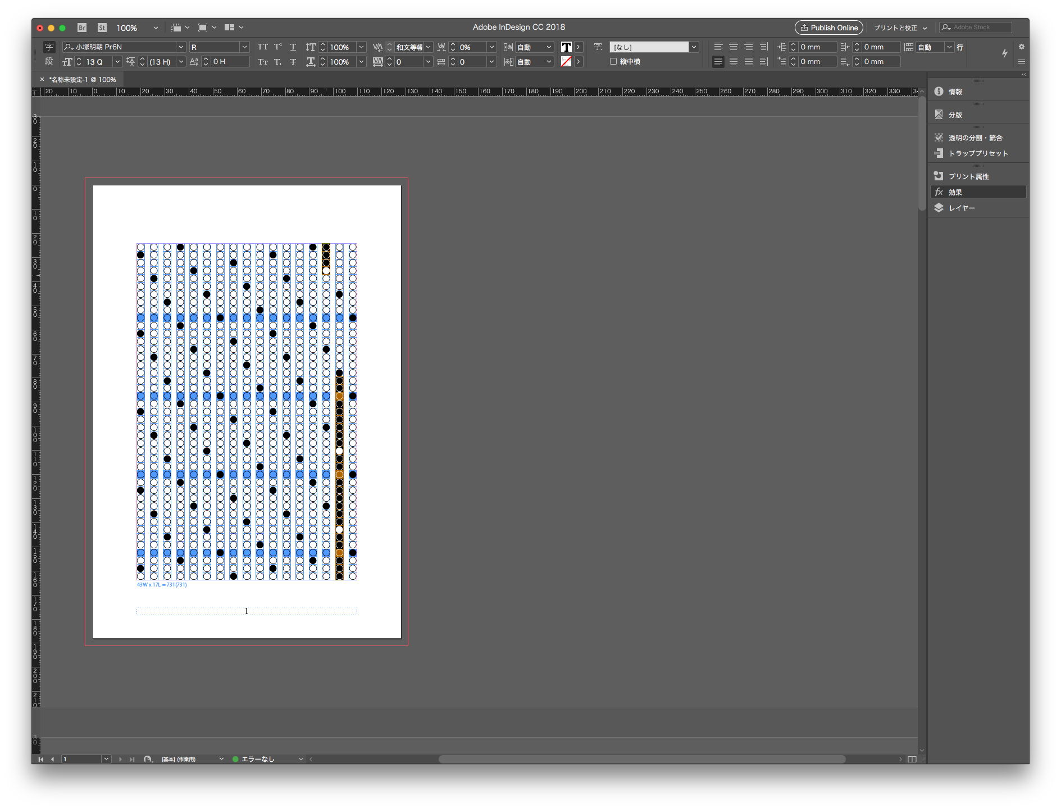Click the preflight profile icon in status bar

pos(148,759)
